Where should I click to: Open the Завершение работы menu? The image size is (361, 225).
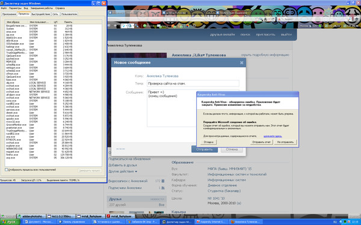click(42, 8)
